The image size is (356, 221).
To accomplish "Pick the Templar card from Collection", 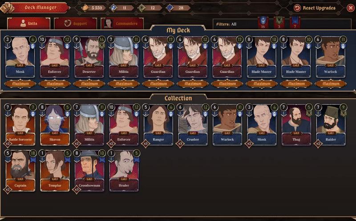I will (55, 171).
